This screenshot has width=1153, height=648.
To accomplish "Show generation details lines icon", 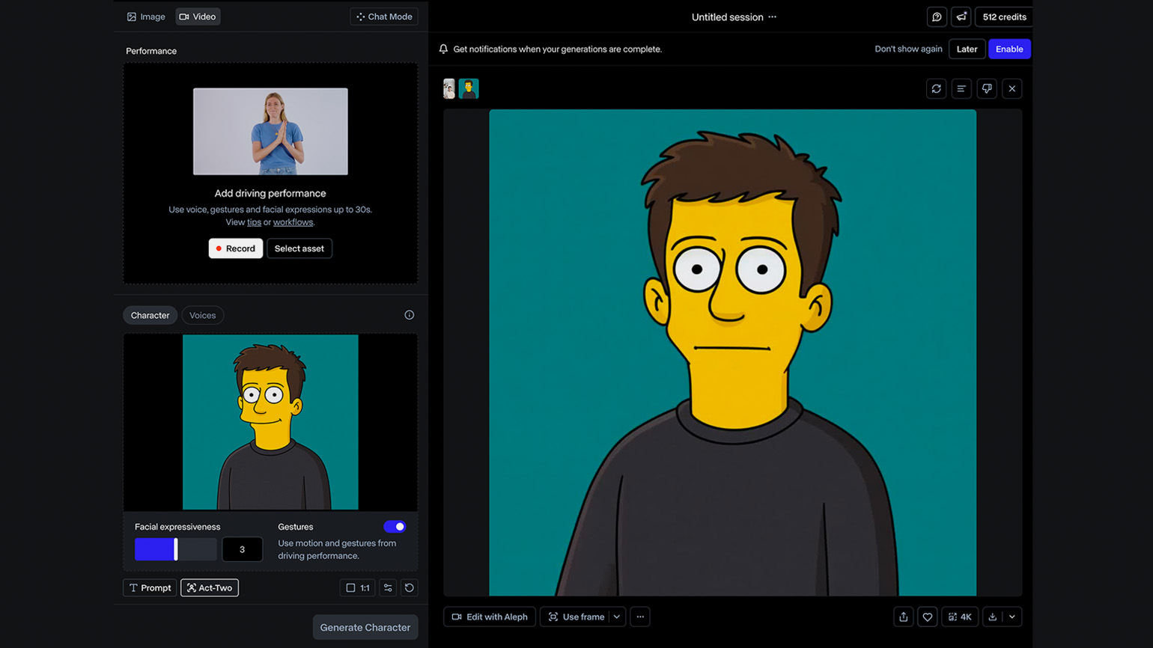I will point(961,89).
